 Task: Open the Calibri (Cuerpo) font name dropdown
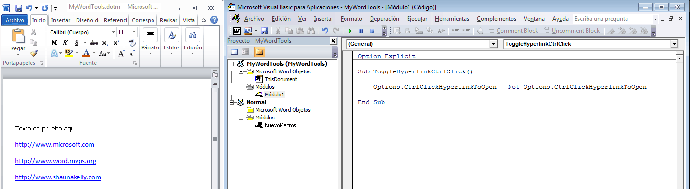pos(113,32)
